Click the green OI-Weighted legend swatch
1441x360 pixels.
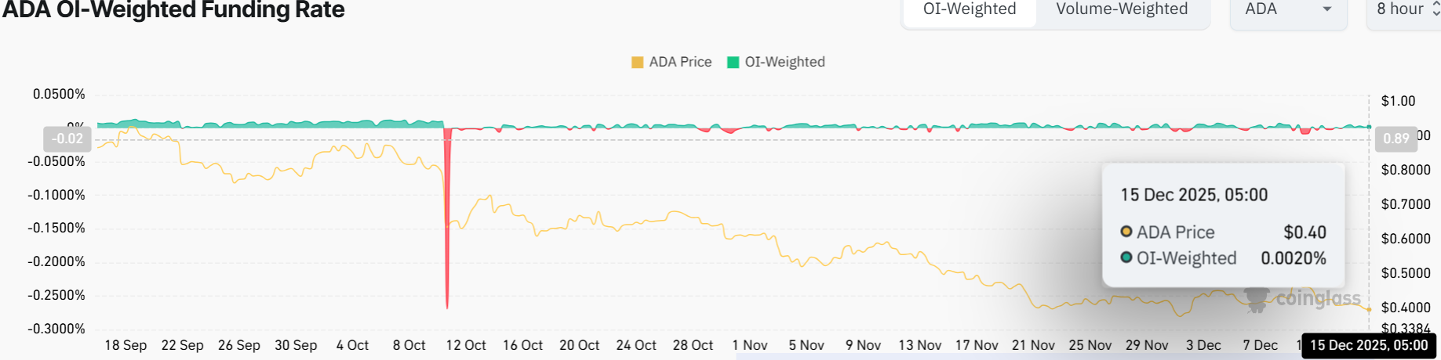click(x=733, y=63)
